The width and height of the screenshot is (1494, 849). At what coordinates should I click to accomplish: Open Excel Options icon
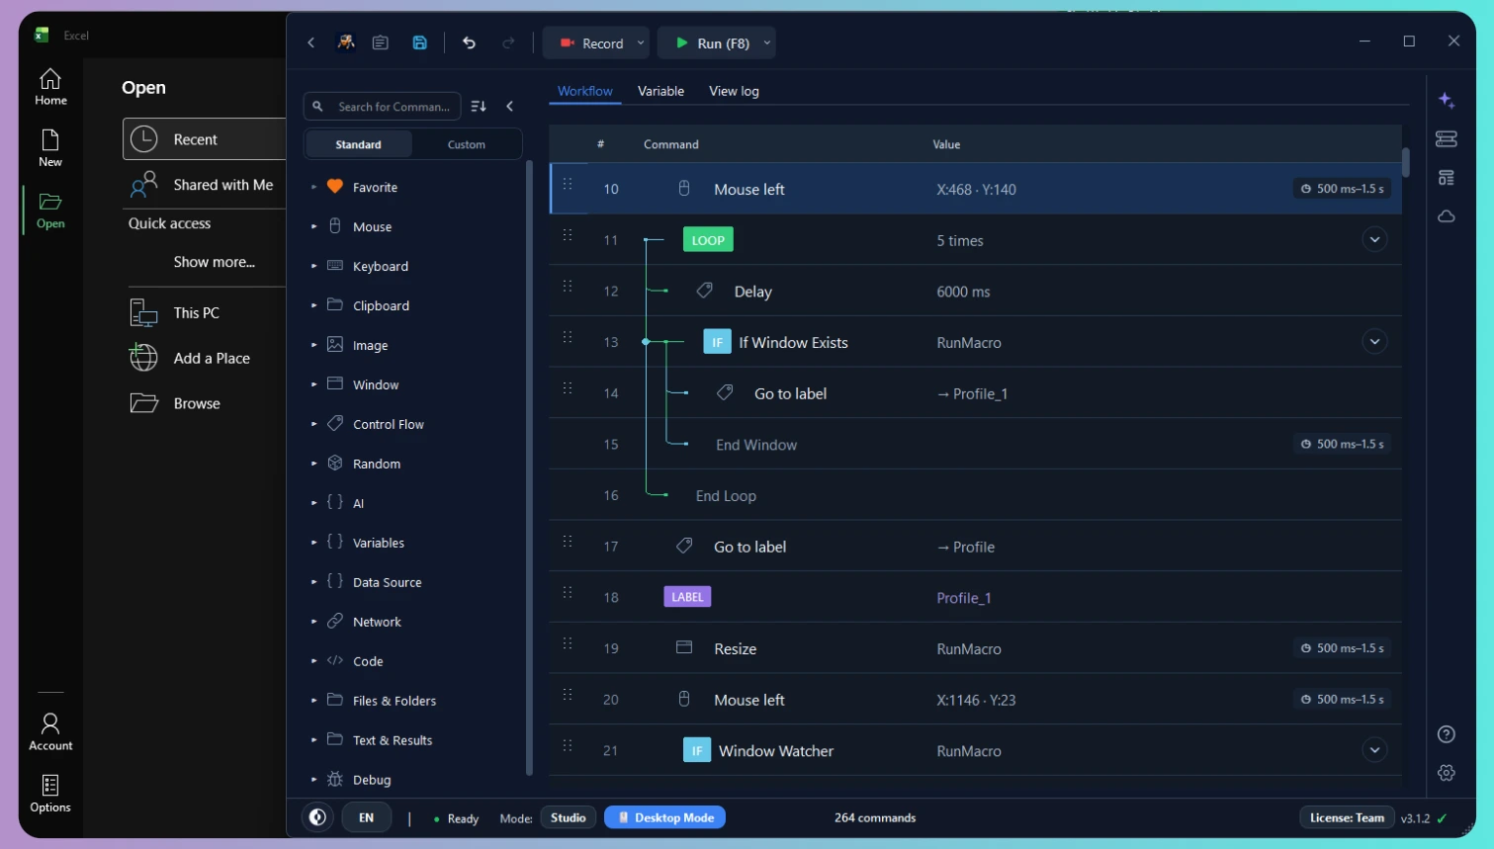pos(50,794)
